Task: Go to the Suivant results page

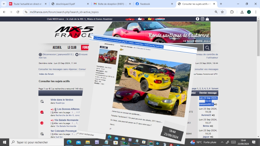Action: 215,88
